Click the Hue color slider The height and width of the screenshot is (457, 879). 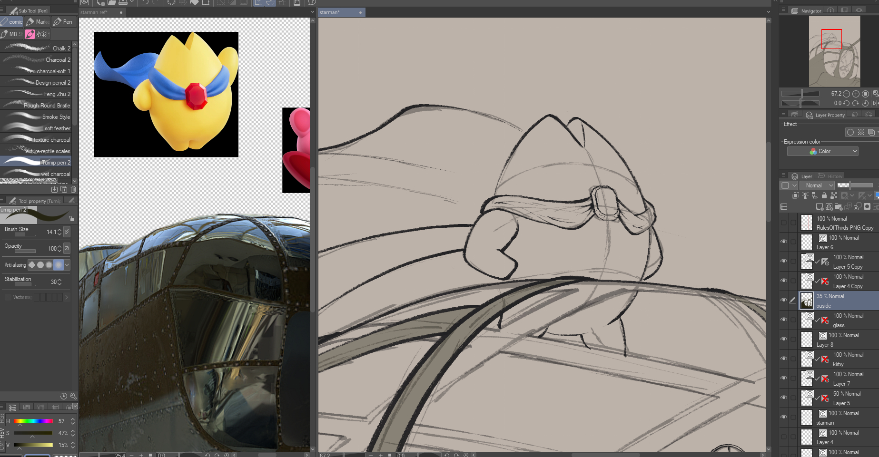pos(33,421)
